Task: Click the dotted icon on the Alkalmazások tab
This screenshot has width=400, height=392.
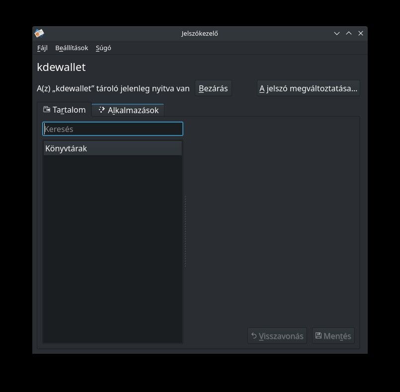Action: point(101,110)
